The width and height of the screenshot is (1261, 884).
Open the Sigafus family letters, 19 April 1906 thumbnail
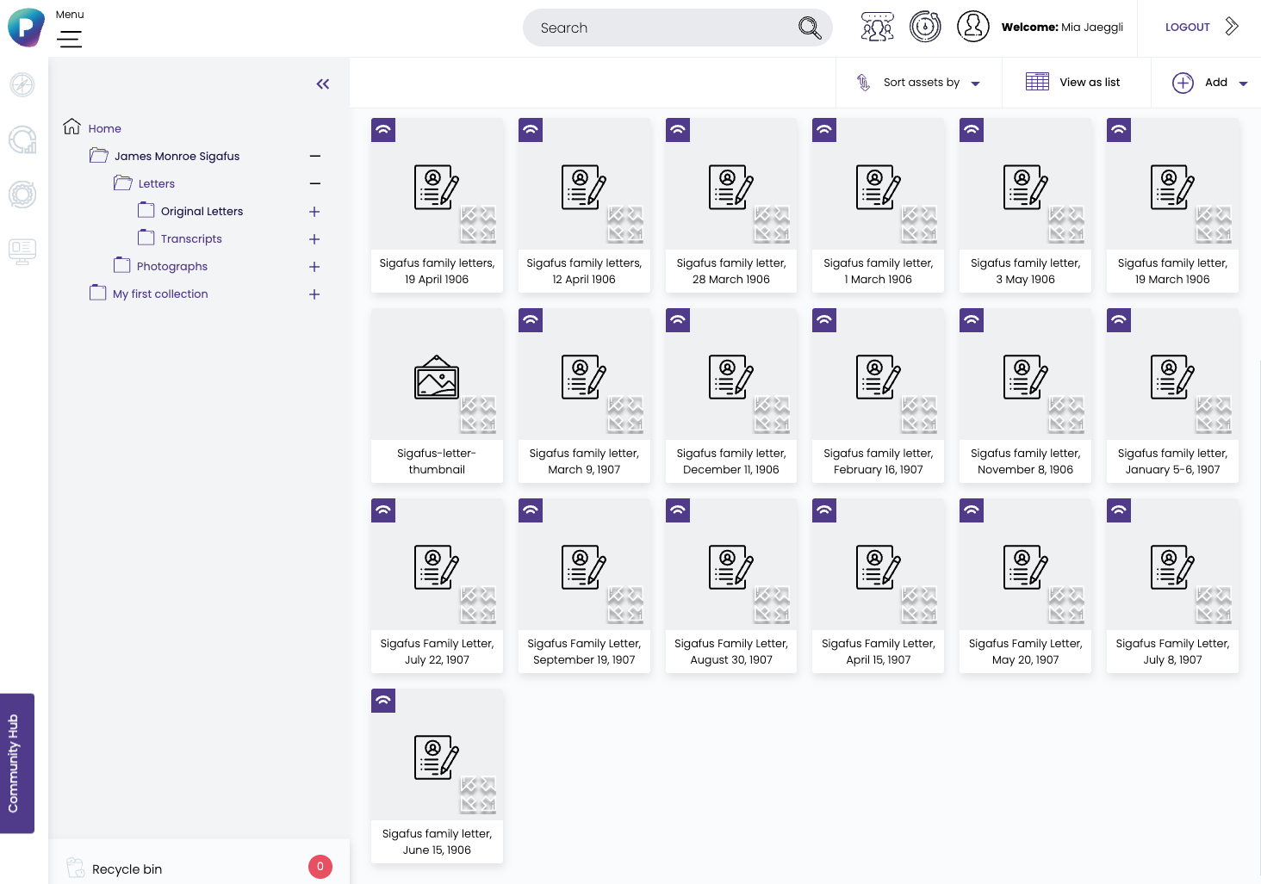tap(437, 183)
